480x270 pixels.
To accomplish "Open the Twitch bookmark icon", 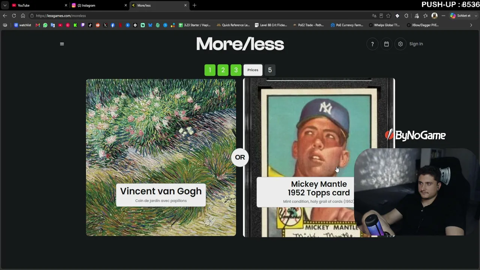I will tap(83, 25).
